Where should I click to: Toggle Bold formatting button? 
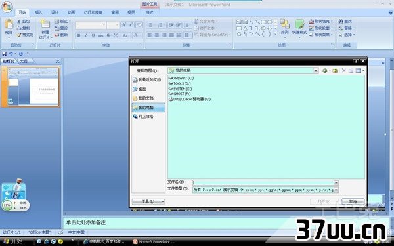79,35
